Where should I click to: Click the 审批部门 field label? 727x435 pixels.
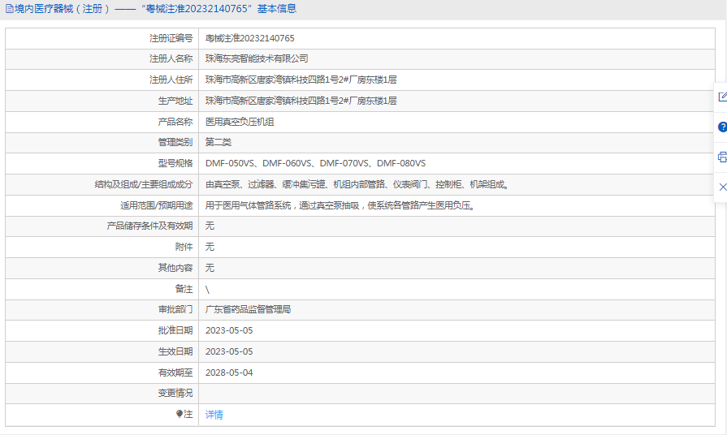[x=175, y=309]
